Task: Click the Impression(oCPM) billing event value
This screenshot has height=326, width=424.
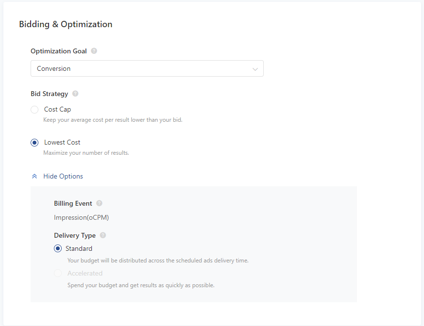Action: [81, 217]
